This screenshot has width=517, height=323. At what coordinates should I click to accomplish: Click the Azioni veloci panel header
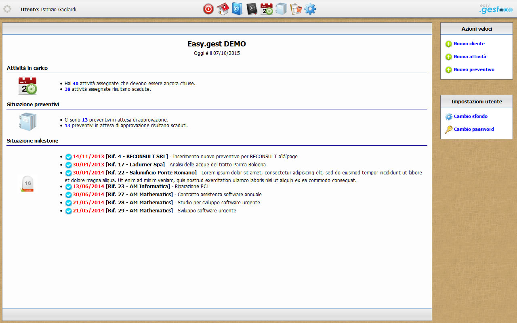click(x=477, y=29)
